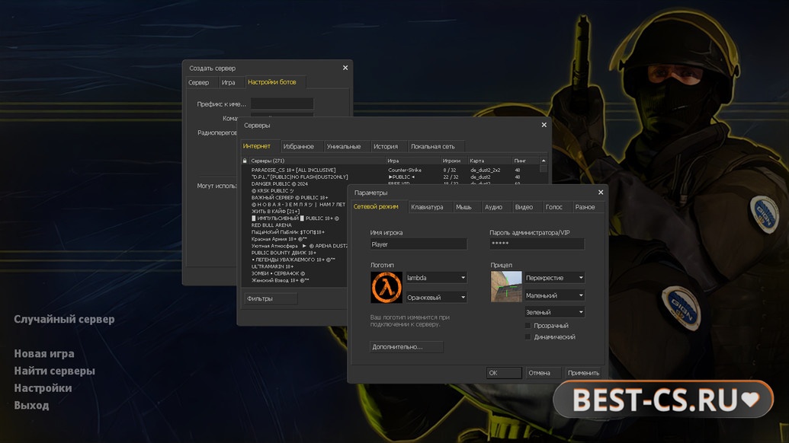Close the Параметры dialog
The image size is (789, 443).
pos(600,193)
